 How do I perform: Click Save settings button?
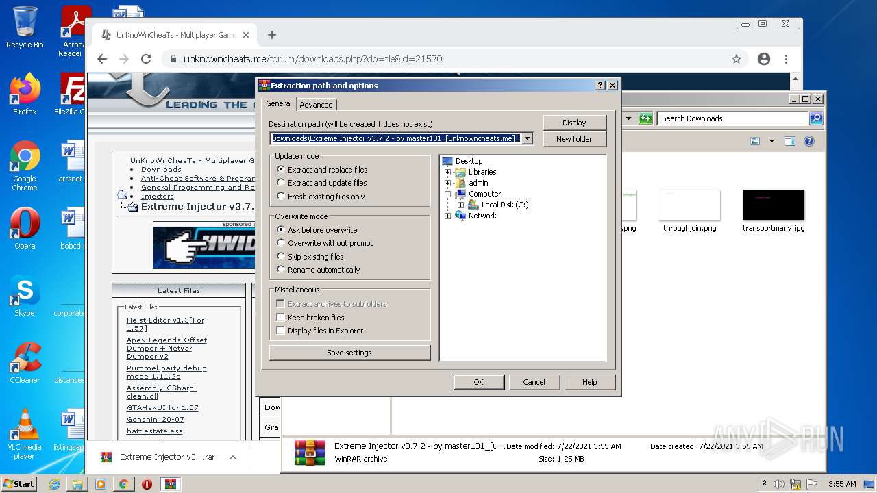tap(349, 353)
